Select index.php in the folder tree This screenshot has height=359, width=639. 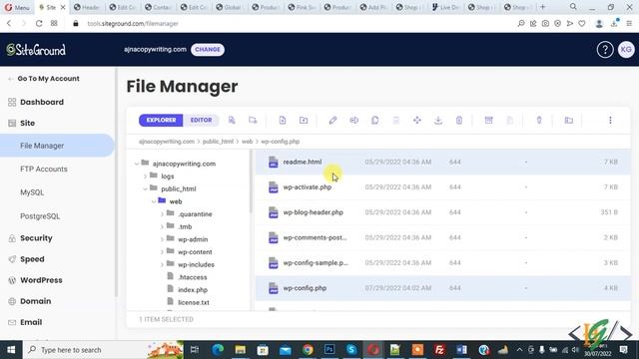[x=193, y=290]
